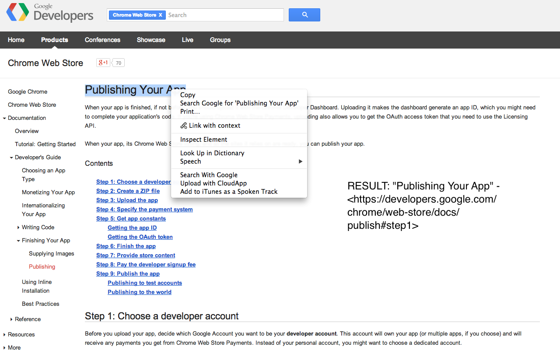The image size is (560, 350).
Task: Open Chrome Web Store sidebar link
Action: 32,105
